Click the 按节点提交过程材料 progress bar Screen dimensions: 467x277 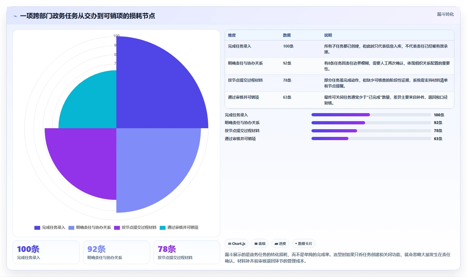click(x=371, y=131)
